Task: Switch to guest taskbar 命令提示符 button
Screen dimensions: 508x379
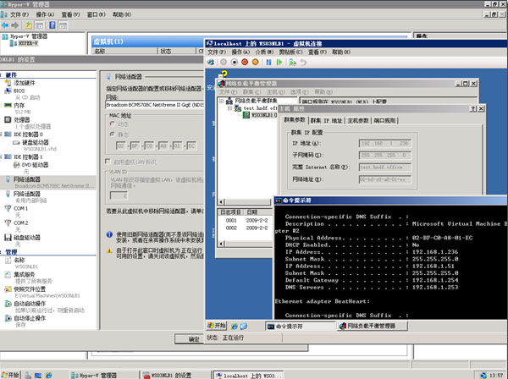Action: (x=301, y=327)
